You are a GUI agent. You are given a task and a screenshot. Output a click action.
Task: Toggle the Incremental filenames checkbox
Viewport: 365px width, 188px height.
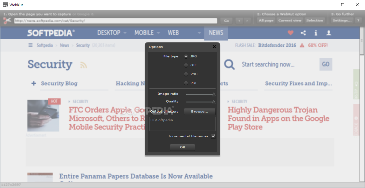point(213,136)
